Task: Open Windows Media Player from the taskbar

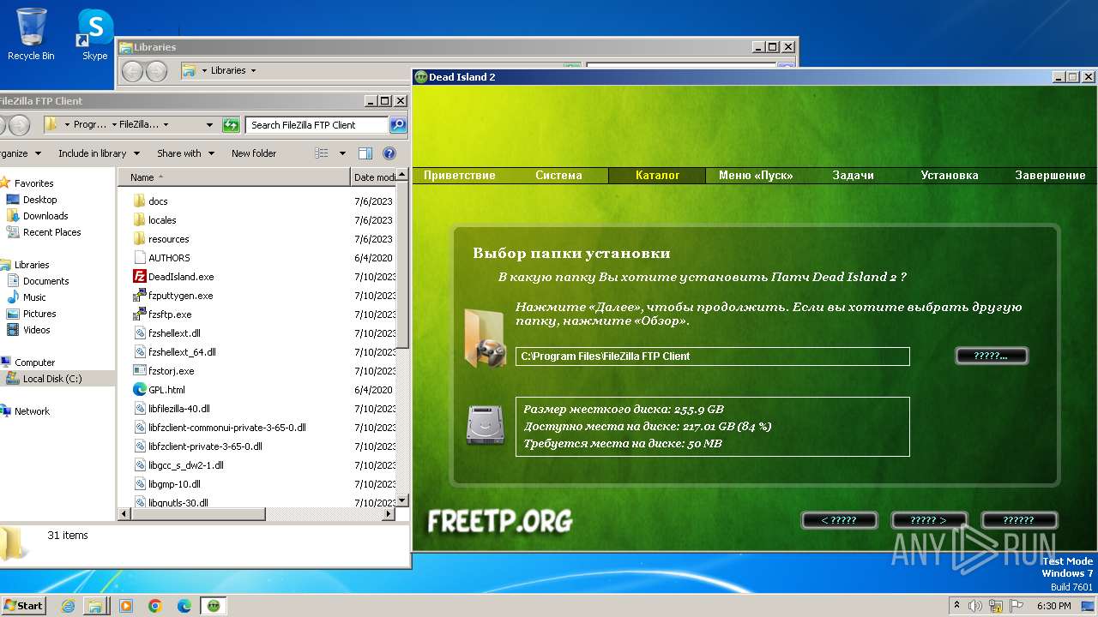Action: pos(126,606)
